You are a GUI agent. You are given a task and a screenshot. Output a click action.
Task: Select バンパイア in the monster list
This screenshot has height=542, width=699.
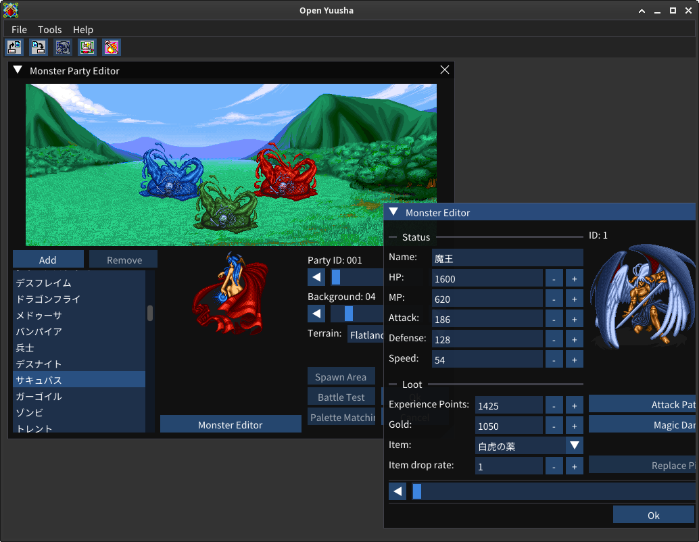(79, 331)
